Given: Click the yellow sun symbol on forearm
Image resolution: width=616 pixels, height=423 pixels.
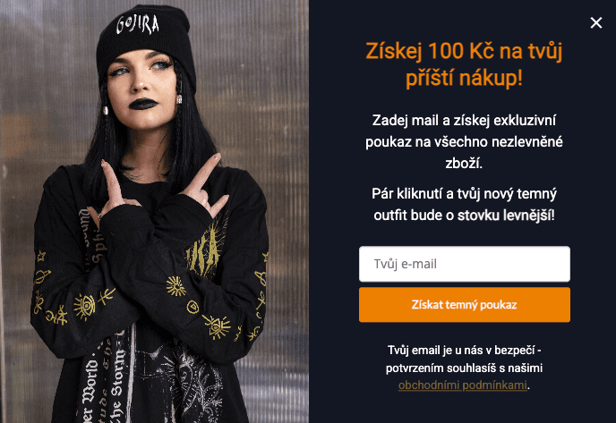Looking at the screenshot, I should (x=175, y=285).
